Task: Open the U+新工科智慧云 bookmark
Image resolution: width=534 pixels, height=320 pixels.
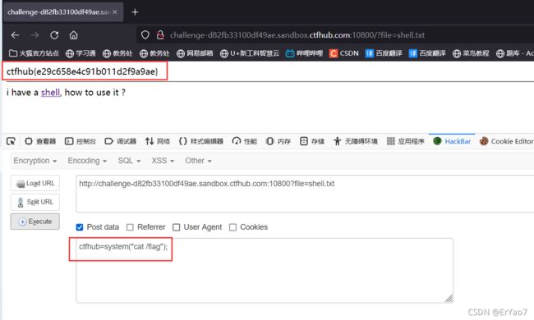Action: [x=250, y=53]
